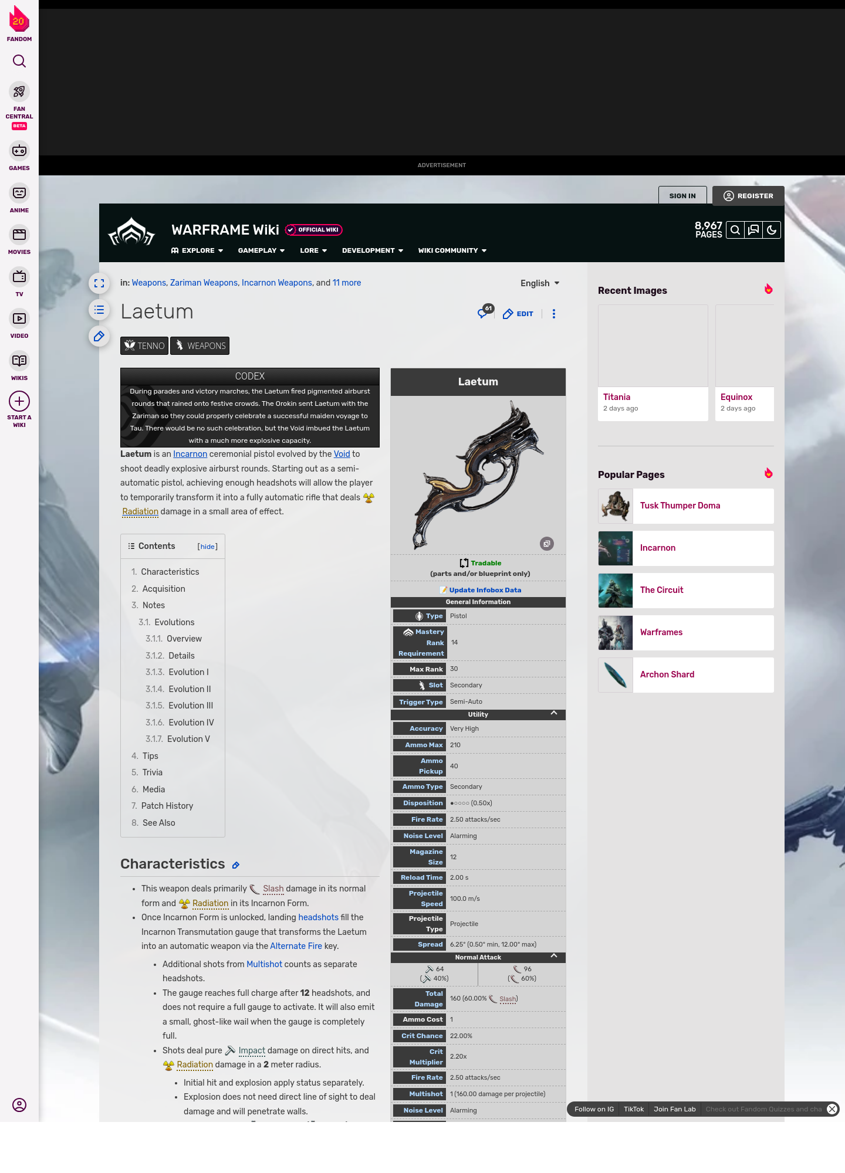This screenshot has height=1173, width=845.
Task: Select the Weapons tab
Action: pos(200,346)
